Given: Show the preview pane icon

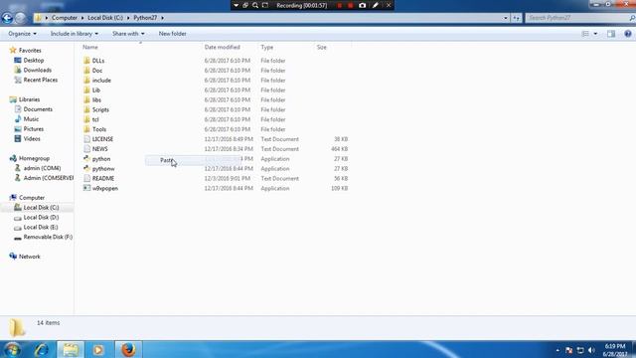Looking at the screenshot, I should (x=611, y=34).
